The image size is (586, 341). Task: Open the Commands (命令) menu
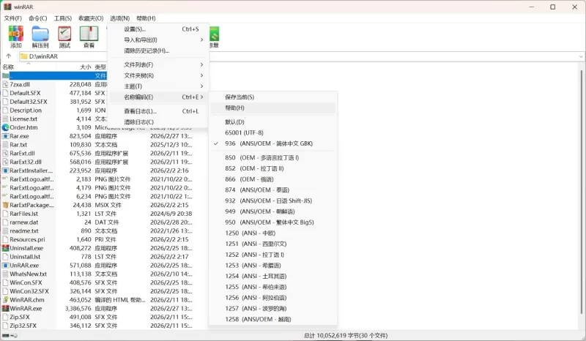[38, 18]
